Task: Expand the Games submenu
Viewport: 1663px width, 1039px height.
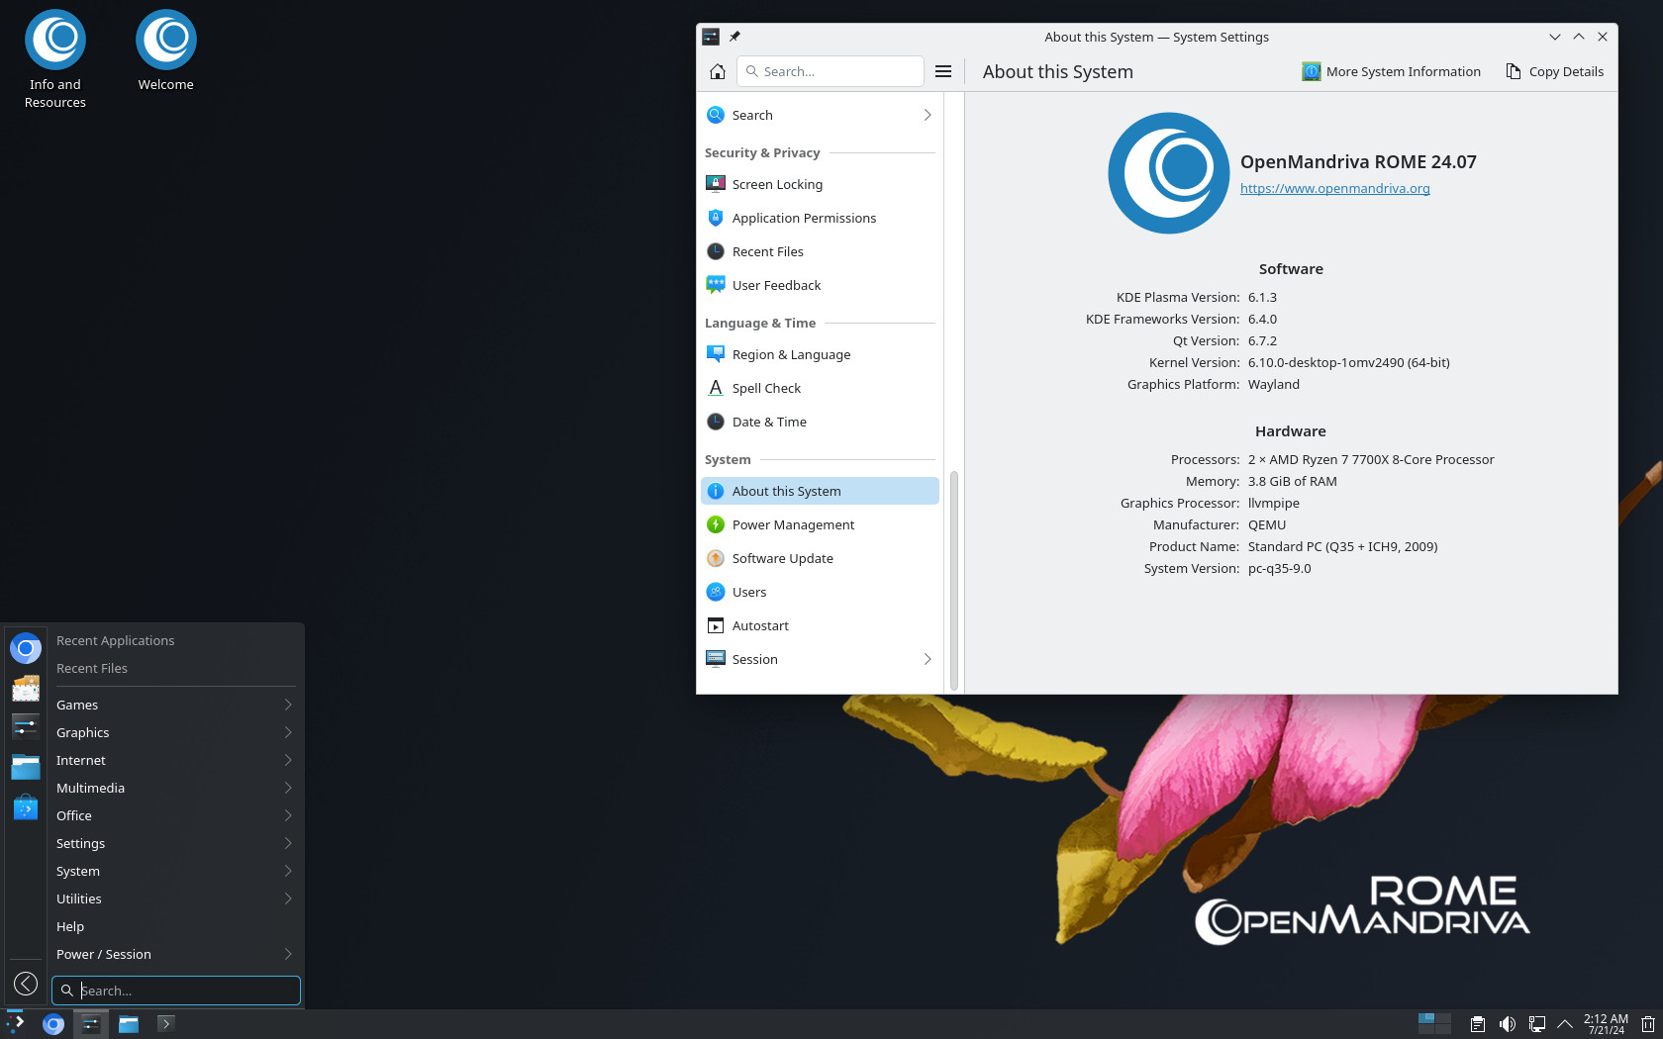Action: 174,705
